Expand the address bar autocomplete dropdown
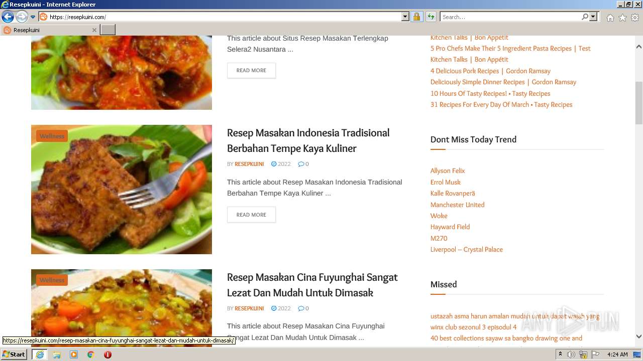The image size is (643, 361). click(x=405, y=17)
